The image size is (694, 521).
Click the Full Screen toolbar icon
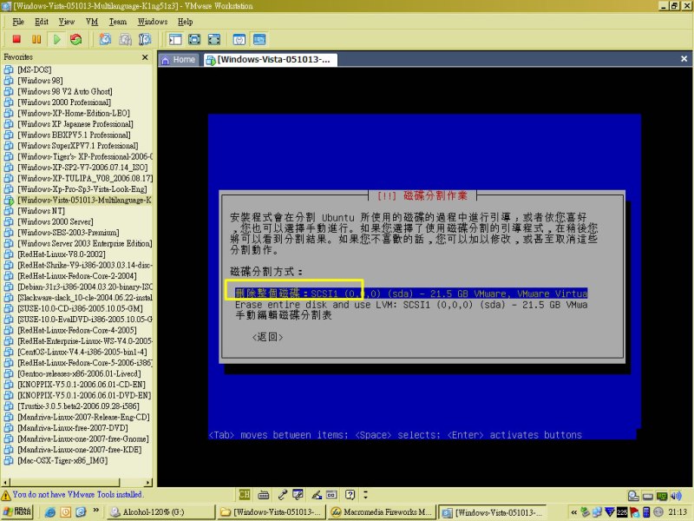click(194, 39)
